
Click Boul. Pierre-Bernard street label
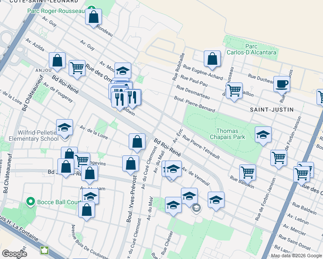194,104
